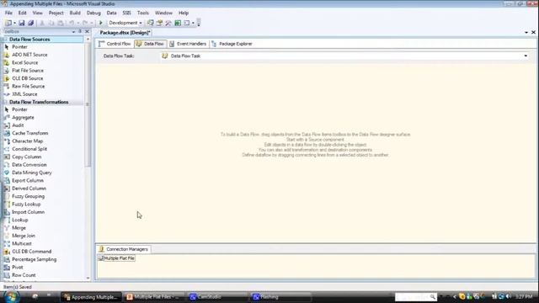This screenshot has width=539, height=303.
Task: Open the Project menu
Action: point(56,13)
